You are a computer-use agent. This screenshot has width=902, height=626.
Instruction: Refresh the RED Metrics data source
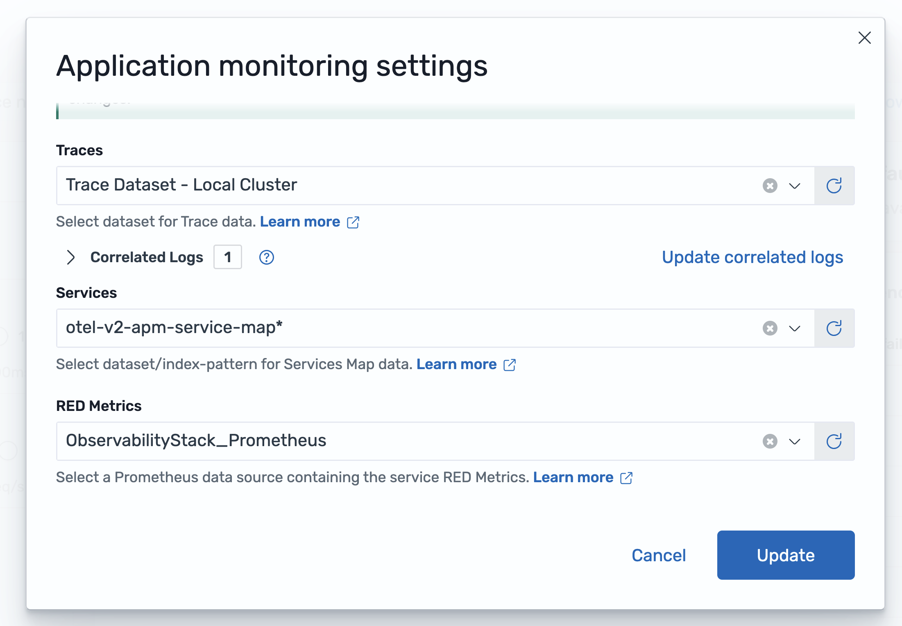click(x=834, y=441)
